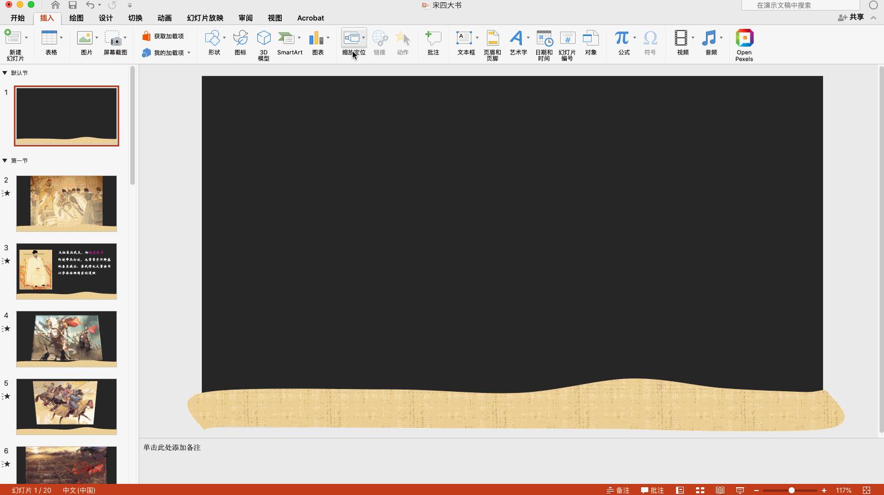884x495 pixels.
Task: Click the 共享 (Share) button
Action: (x=851, y=17)
